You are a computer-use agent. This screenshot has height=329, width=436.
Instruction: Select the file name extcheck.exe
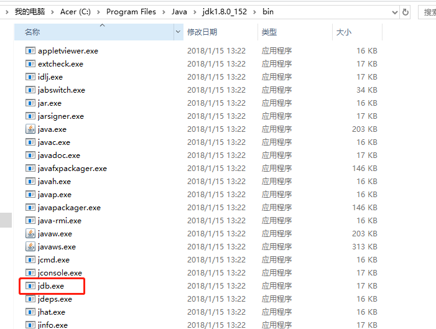(60, 64)
